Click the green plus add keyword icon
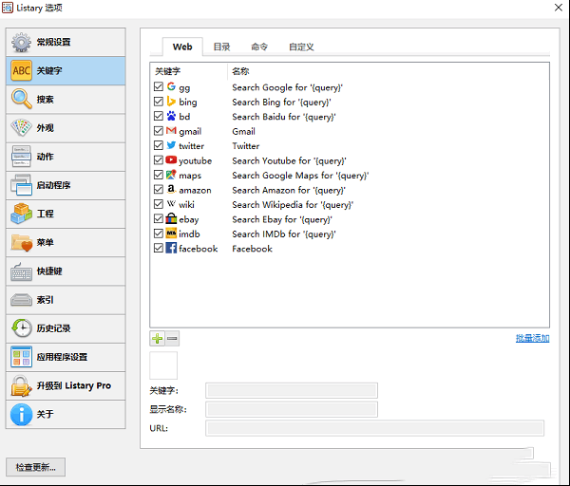Viewport: 570px width, 486px height. (157, 338)
